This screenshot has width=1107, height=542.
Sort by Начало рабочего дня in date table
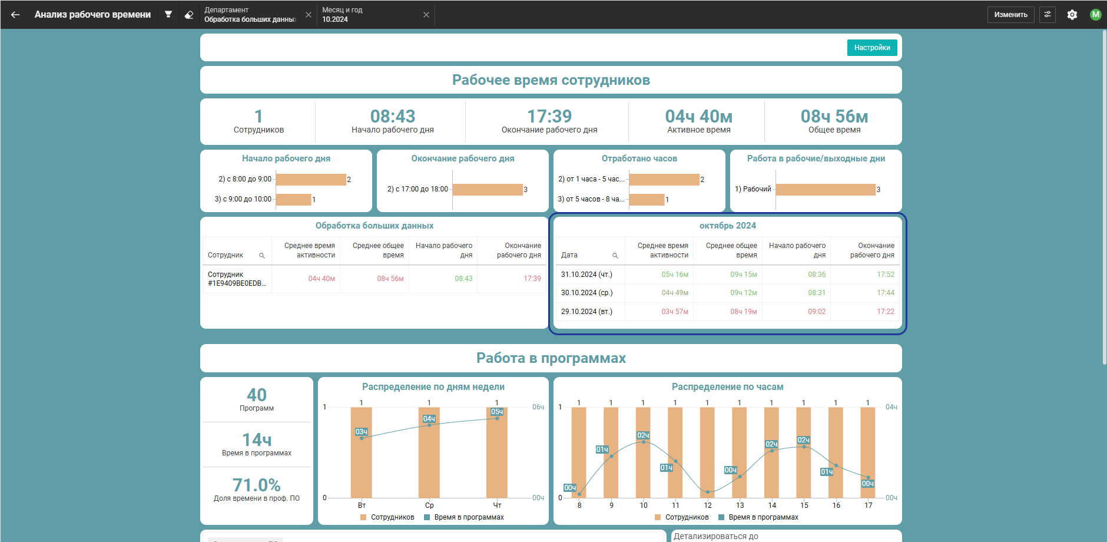coord(797,250)
